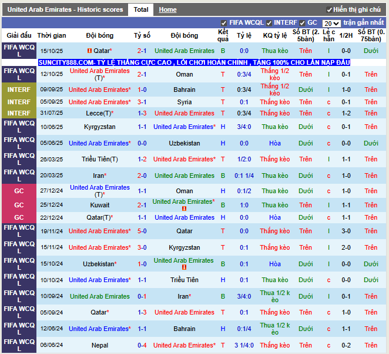Open Iran team on 20/03/25 row
The image size is (389, 354).
(99, 176)
